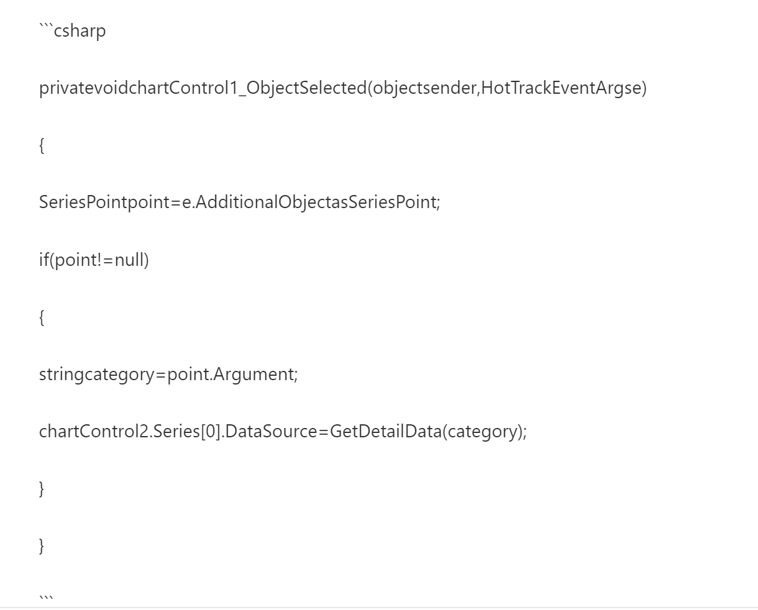The width and height of the screenshot is (758, 610).
Task: Click the outer closing curly brace
Action: pyautogui.click(x=42, y=545)
